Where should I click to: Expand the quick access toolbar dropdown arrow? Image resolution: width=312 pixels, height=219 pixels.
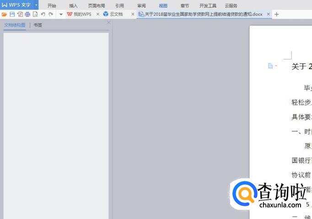(x=61, y=14)
